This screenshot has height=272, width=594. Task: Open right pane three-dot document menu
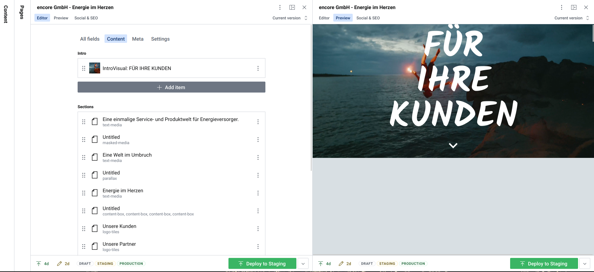coord(562,7)
